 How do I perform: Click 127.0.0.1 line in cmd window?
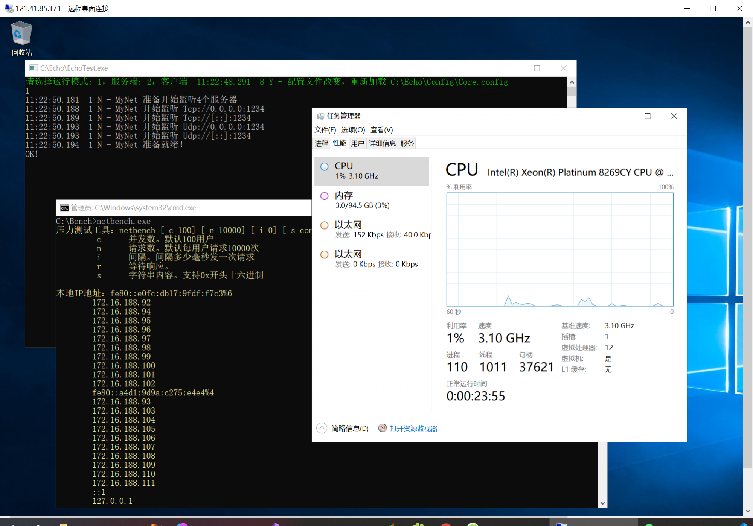point(112,501)
